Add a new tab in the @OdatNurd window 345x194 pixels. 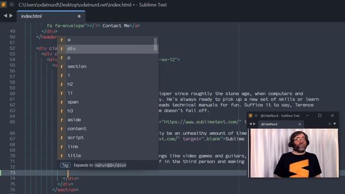[329, 124]
